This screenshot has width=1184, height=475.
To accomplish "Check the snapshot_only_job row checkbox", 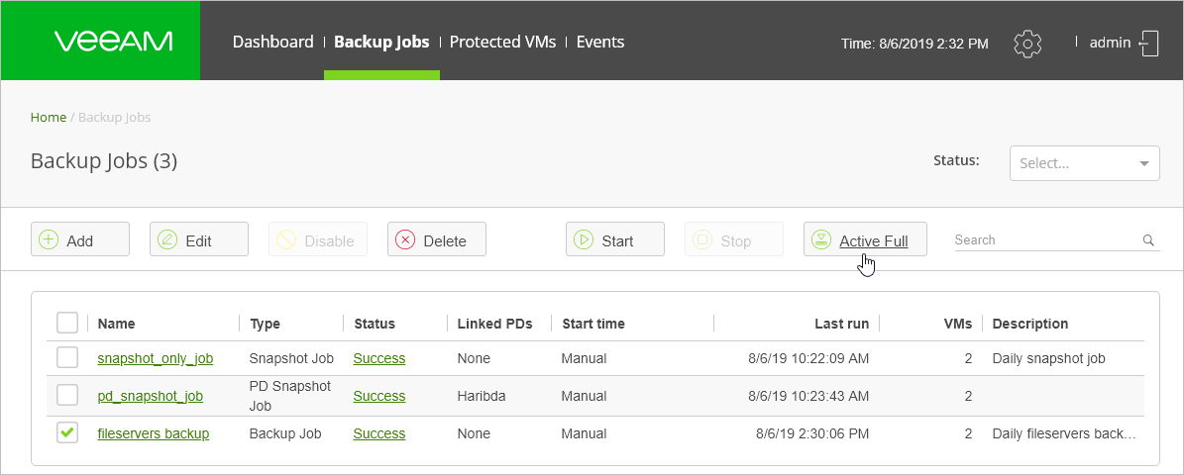I will 67,358.
